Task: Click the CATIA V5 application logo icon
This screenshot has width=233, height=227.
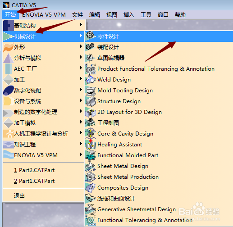Action: (6, 5)
